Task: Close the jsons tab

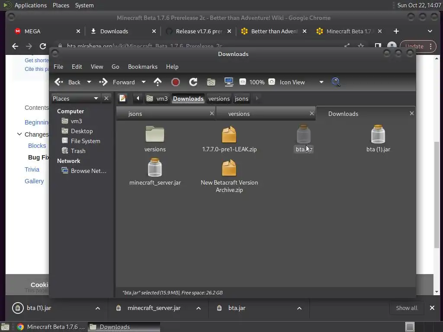Action: coord(212,113)
